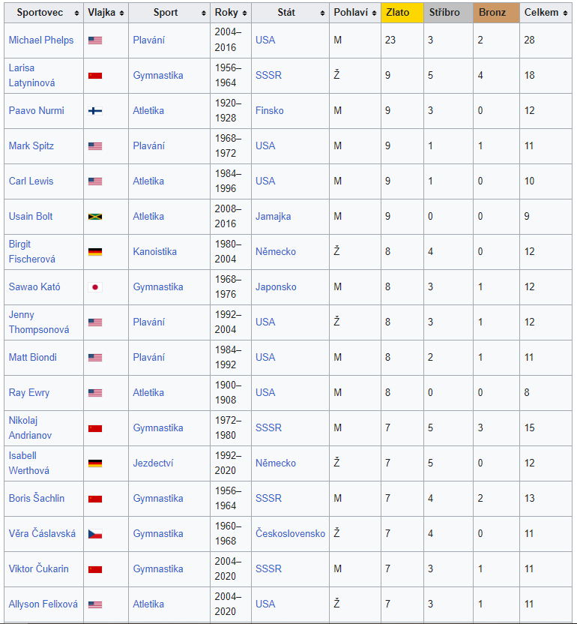The width and height of the screenshot is (577, 624).
Task: Click the Finnish flag in Paavo Nurmi row
Action: coord(95,111)
